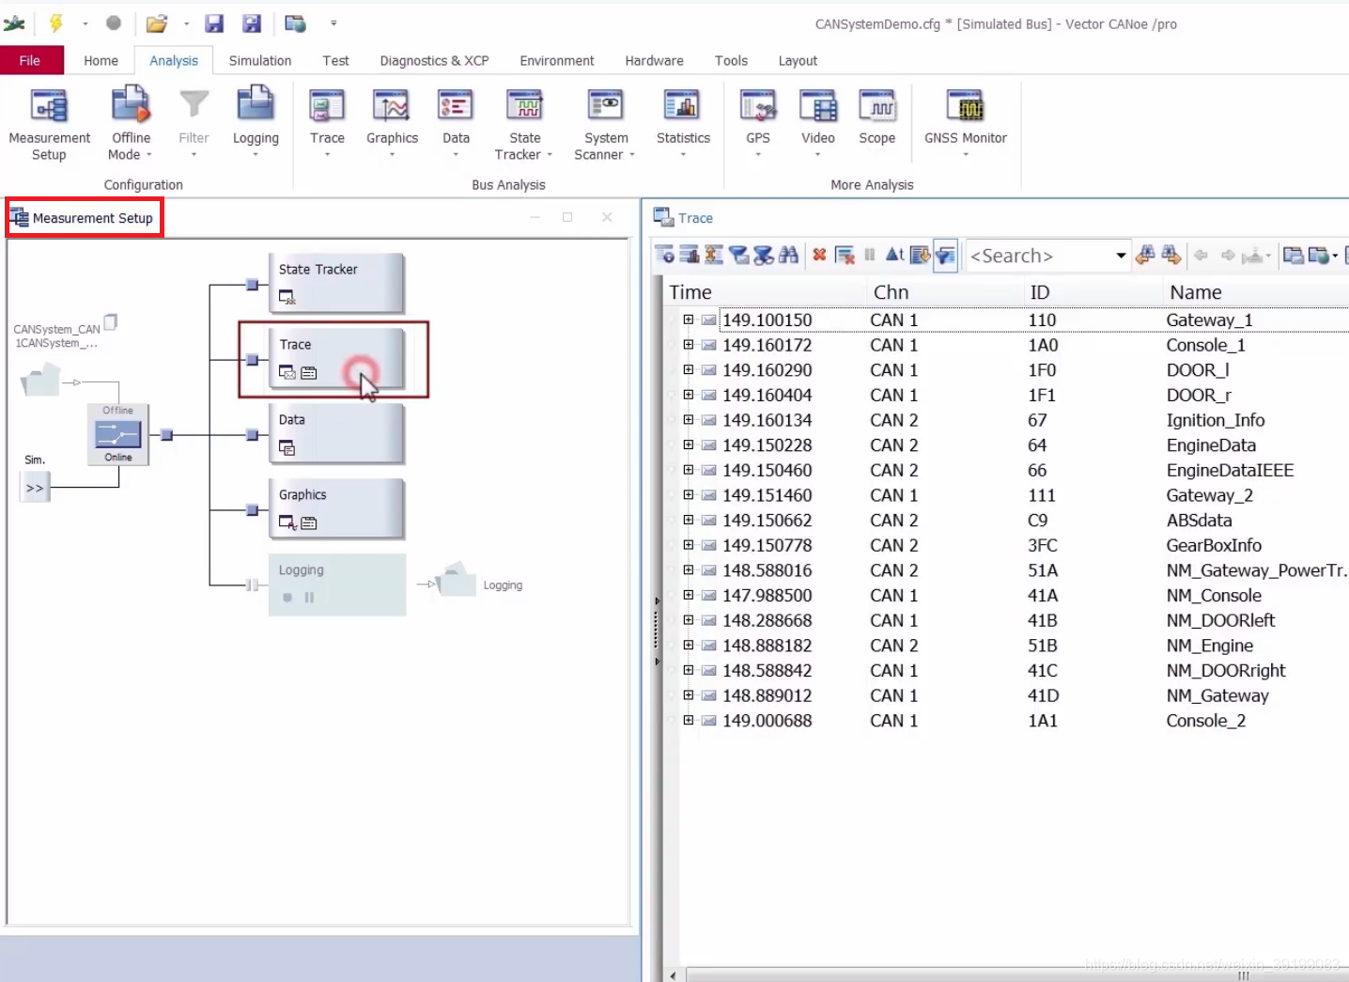Screen dimensions: 1349x982
Task: Select the Trace block in Measurement Setup
Action: [336, 358]
